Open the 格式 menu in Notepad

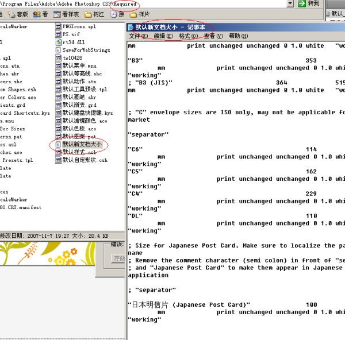(x=187, y=36)
